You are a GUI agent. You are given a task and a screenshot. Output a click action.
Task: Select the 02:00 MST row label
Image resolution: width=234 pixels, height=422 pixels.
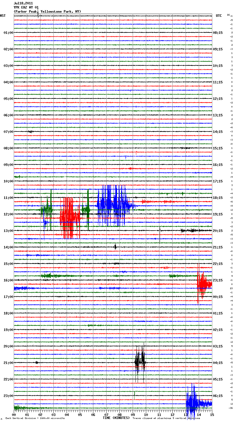click(9, 49)
